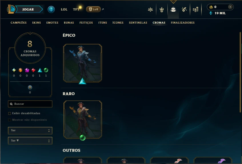Click the blue notification alert icon
This screenshot has height=164, width=242.
point(51,9)
